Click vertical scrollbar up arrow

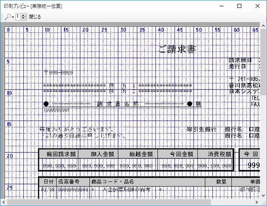point(263,26)
